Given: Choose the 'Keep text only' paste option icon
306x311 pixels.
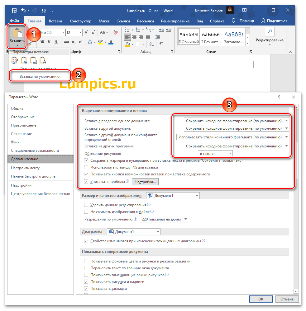Looking at the screenshot, I should pyautogui.click(x=43, y=60).
